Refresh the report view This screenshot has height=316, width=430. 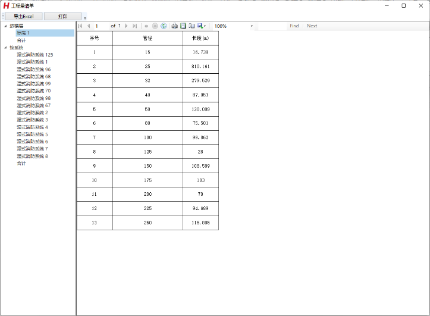point(164,26)
